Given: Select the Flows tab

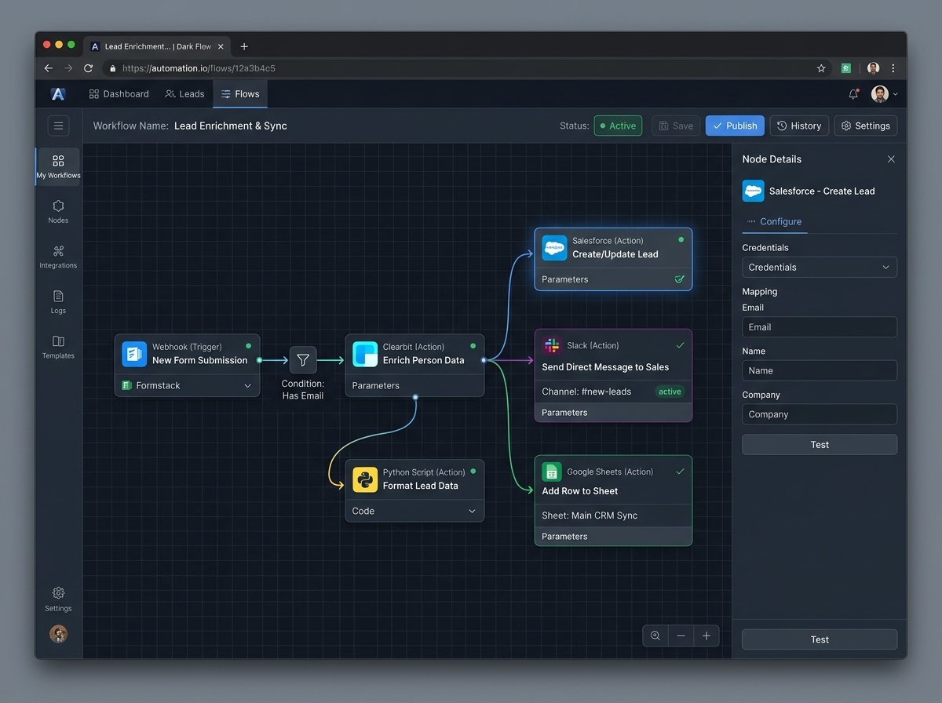Looking at the screenshot, I should 240,94.
